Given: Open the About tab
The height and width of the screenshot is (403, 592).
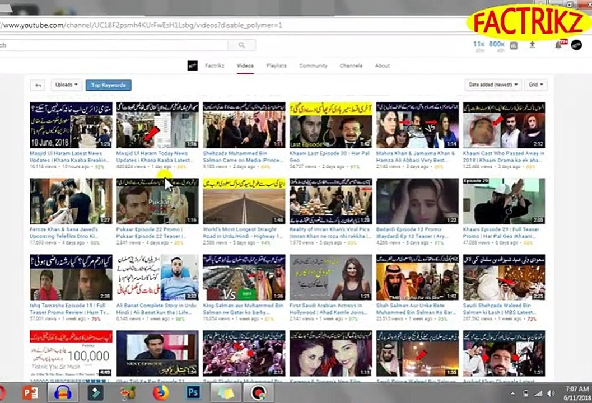Looking at the screenshot, I should click(383, 65).
